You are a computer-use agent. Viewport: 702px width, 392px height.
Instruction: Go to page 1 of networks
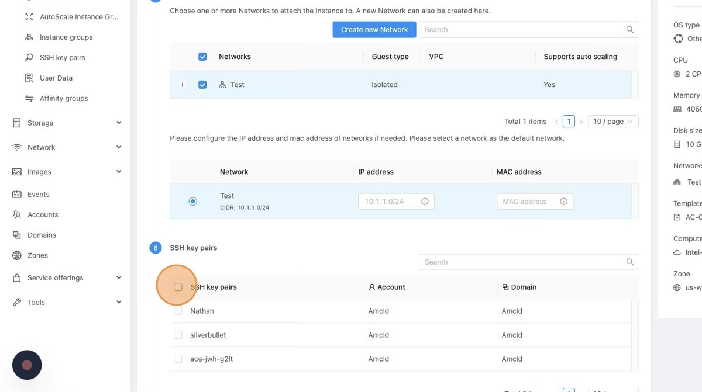569,122
